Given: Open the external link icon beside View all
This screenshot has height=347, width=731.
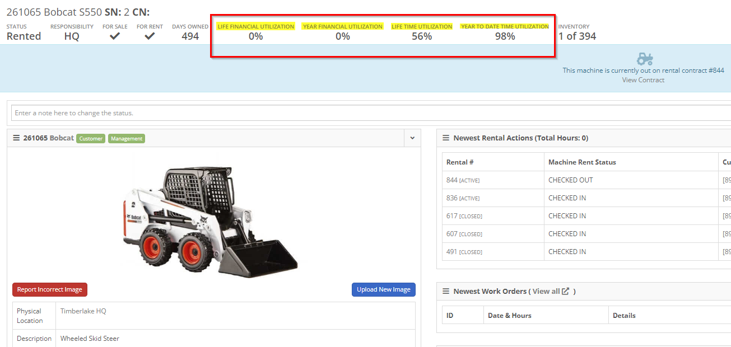Looking at the screenshot, I should (566, 291).
